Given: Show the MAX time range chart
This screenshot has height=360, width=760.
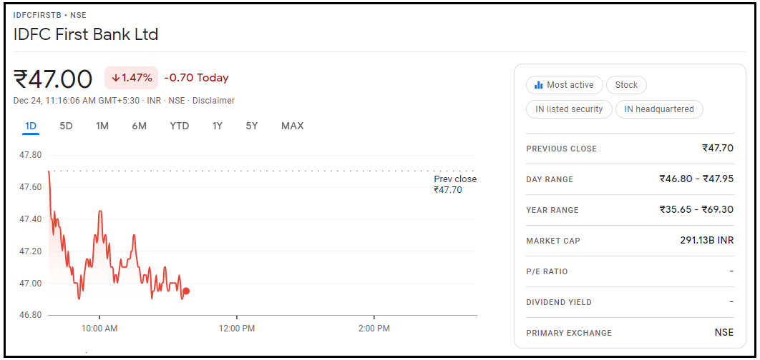Looking at the screenshot, I should pyautogui.click(x=292, y=126).
